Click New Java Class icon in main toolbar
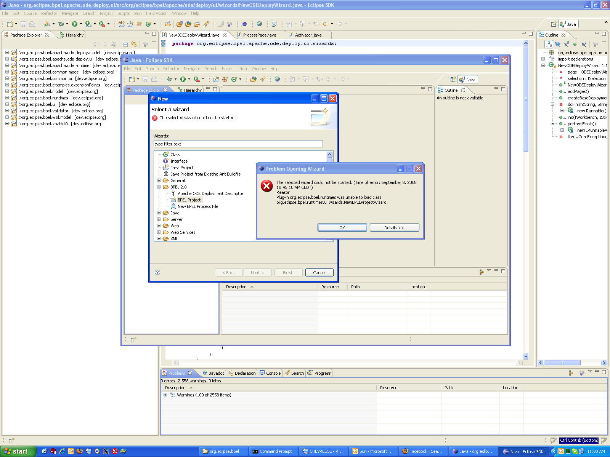610x457 pixels. [x=148, y=24]
